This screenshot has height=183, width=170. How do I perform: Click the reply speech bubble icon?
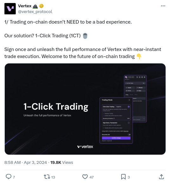[9, 177]
